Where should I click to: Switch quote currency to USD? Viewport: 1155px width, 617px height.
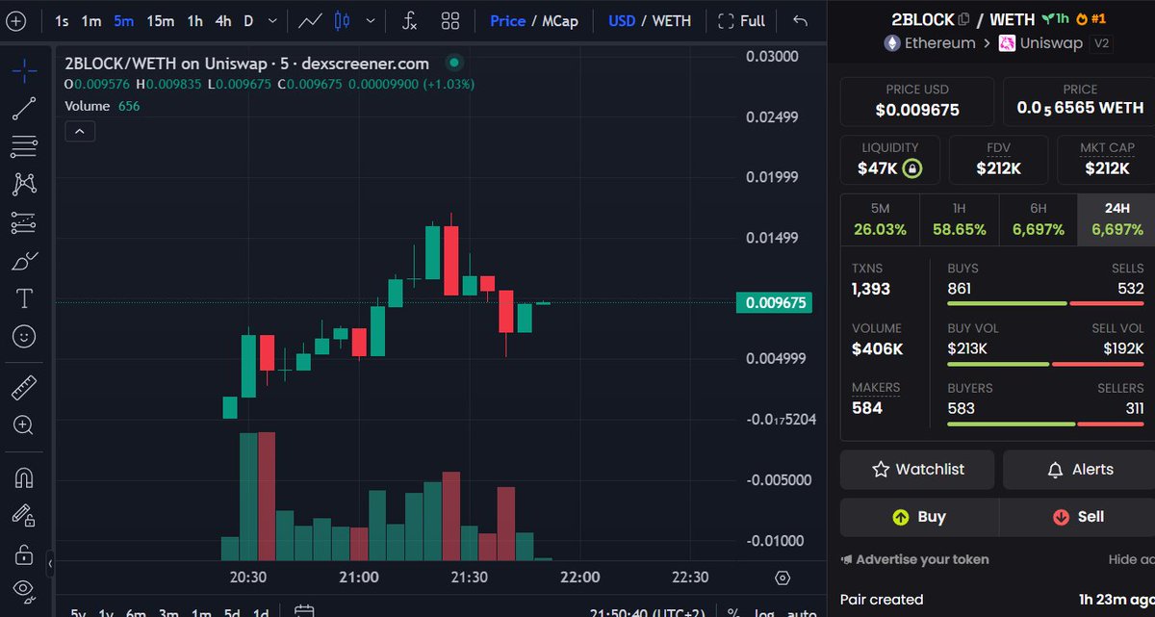tap(622, 20)
